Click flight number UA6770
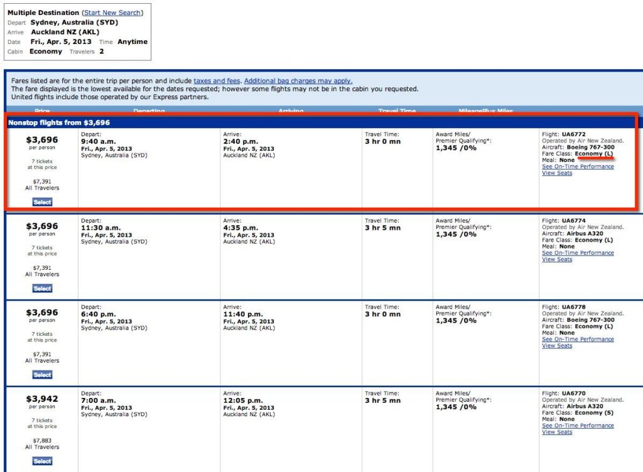 [574, 394]
